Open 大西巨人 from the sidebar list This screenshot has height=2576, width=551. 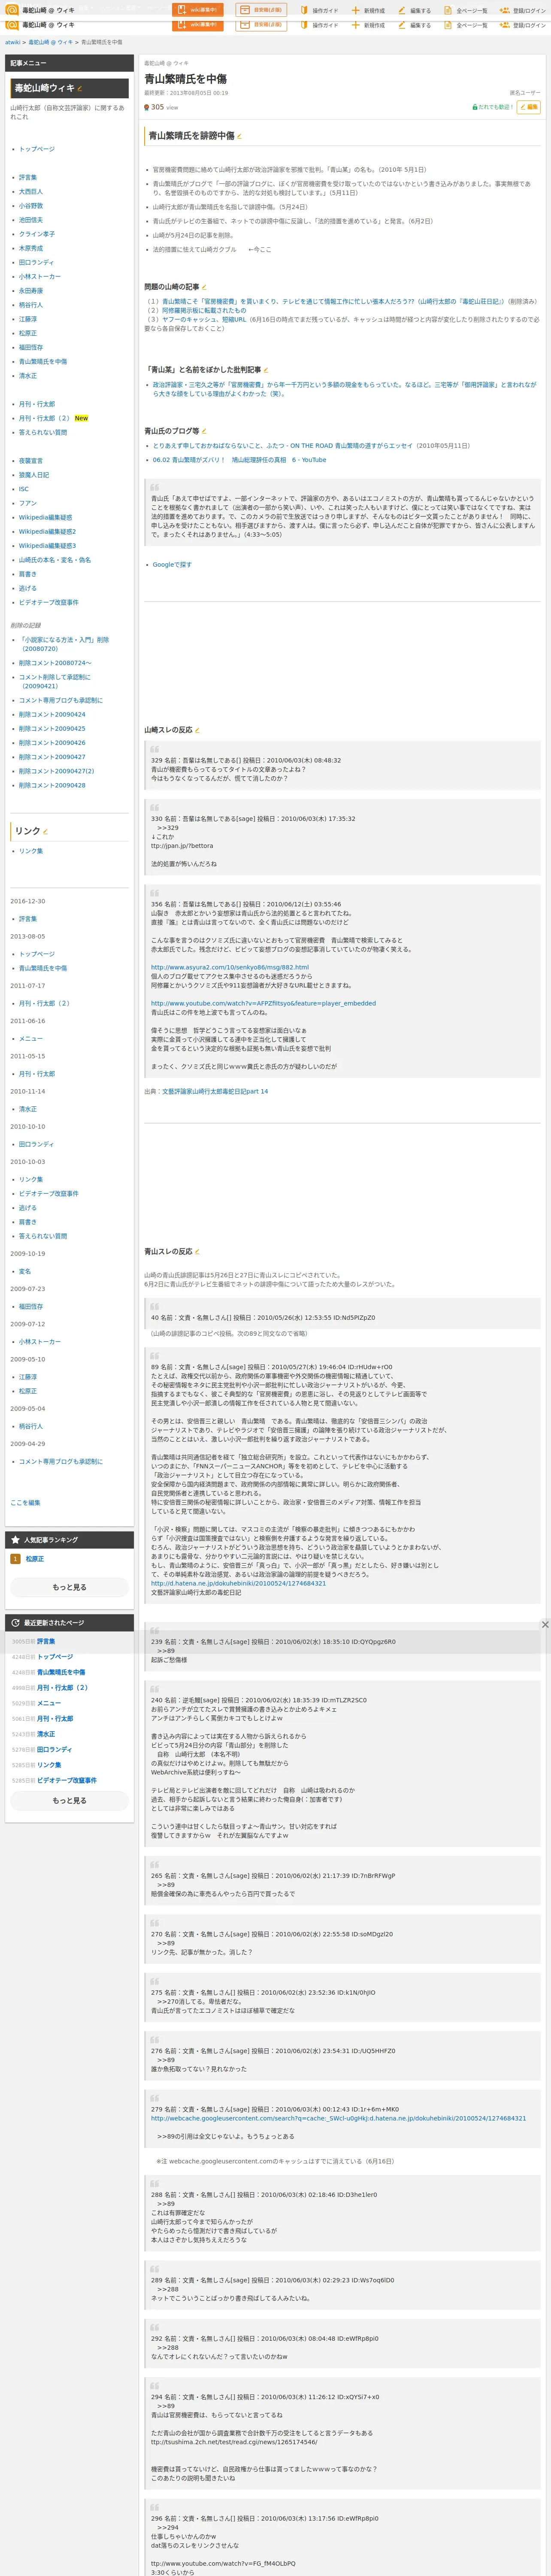click(x=31, y=192)
